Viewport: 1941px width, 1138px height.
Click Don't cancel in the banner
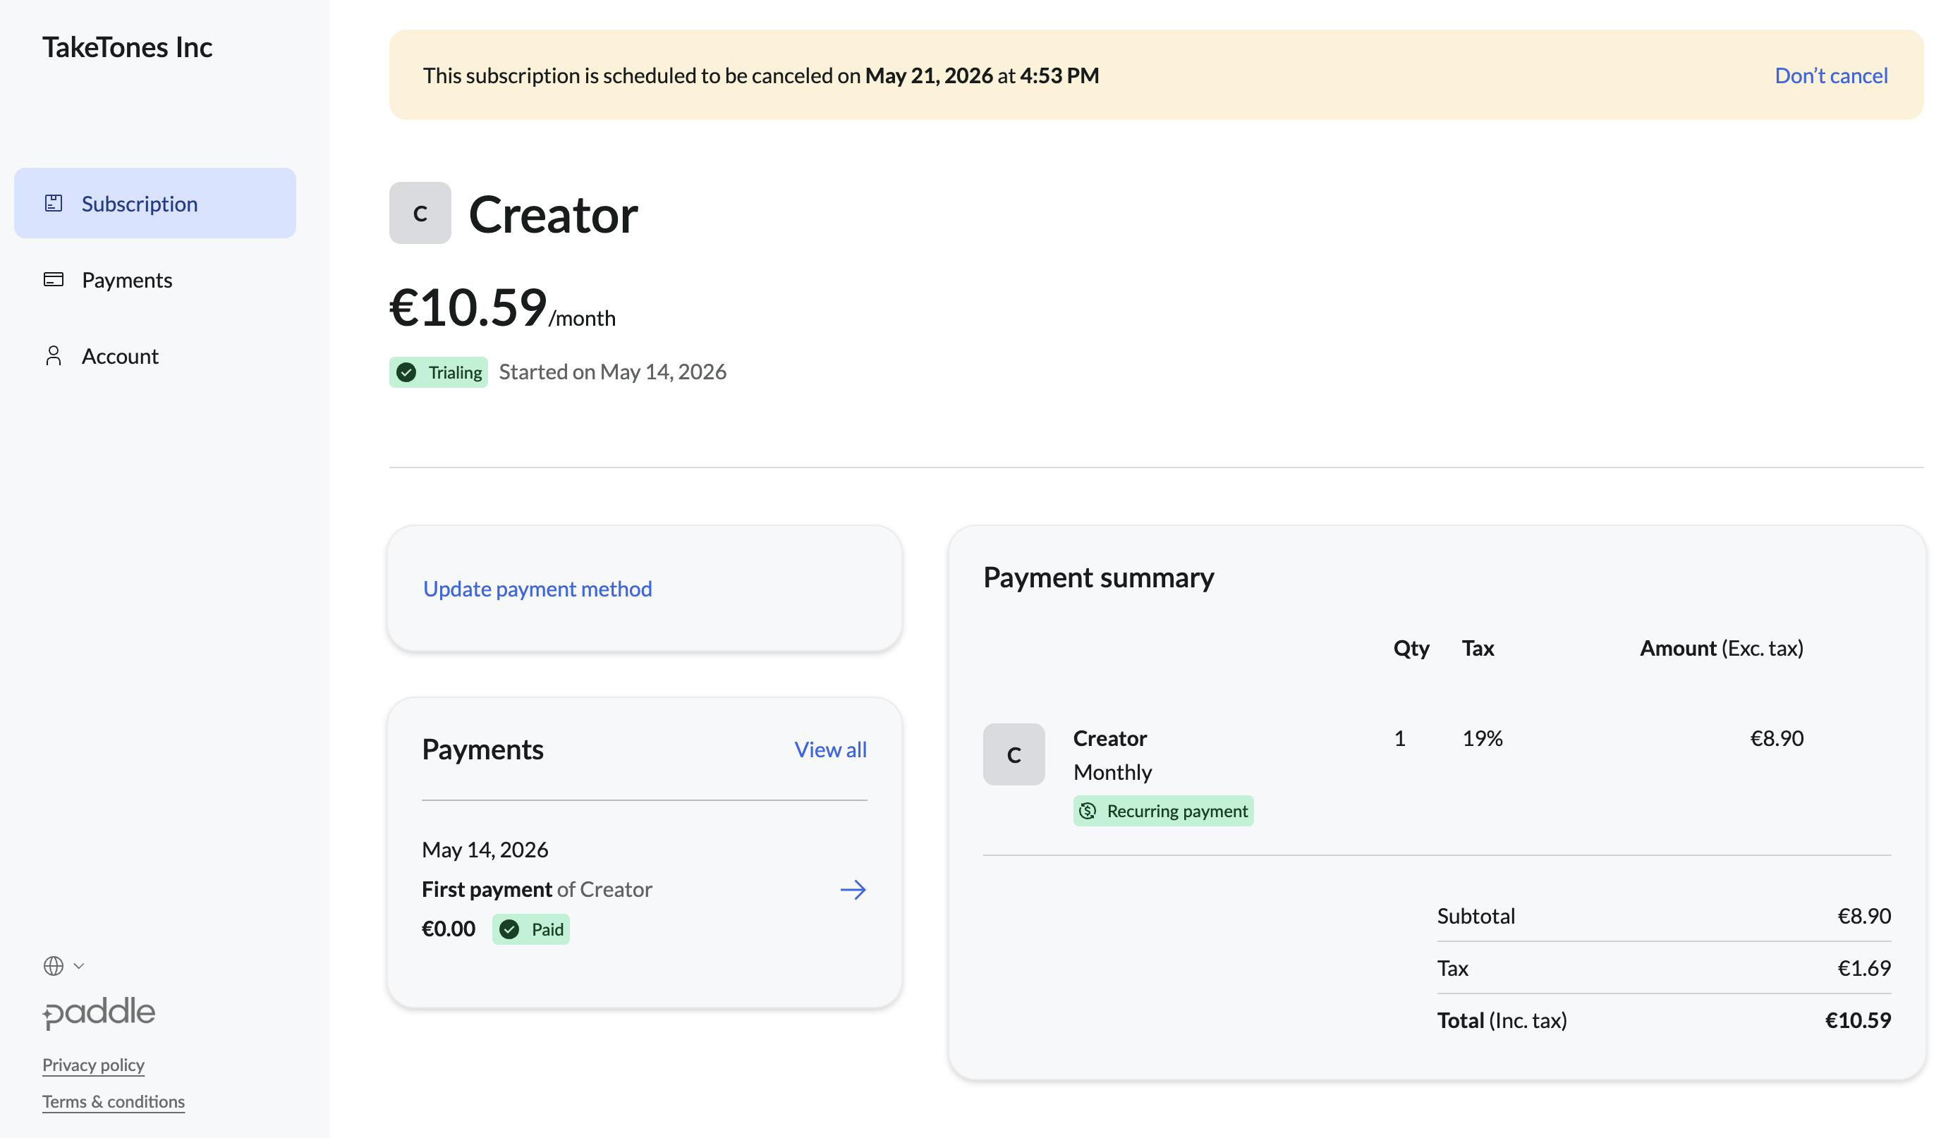tap(1831, 75)
